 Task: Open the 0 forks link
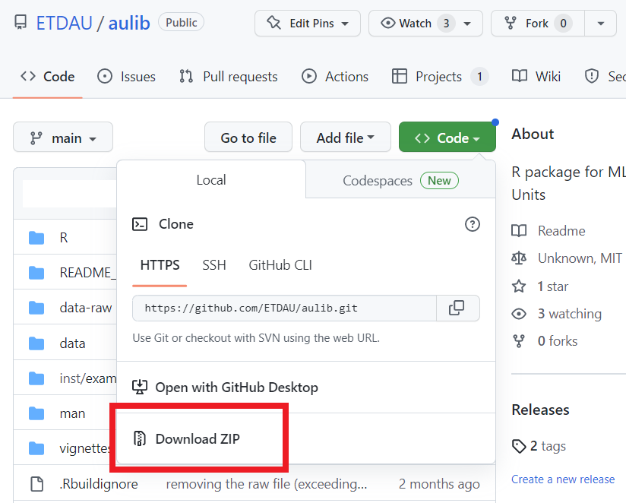click(x=558, y=341)
